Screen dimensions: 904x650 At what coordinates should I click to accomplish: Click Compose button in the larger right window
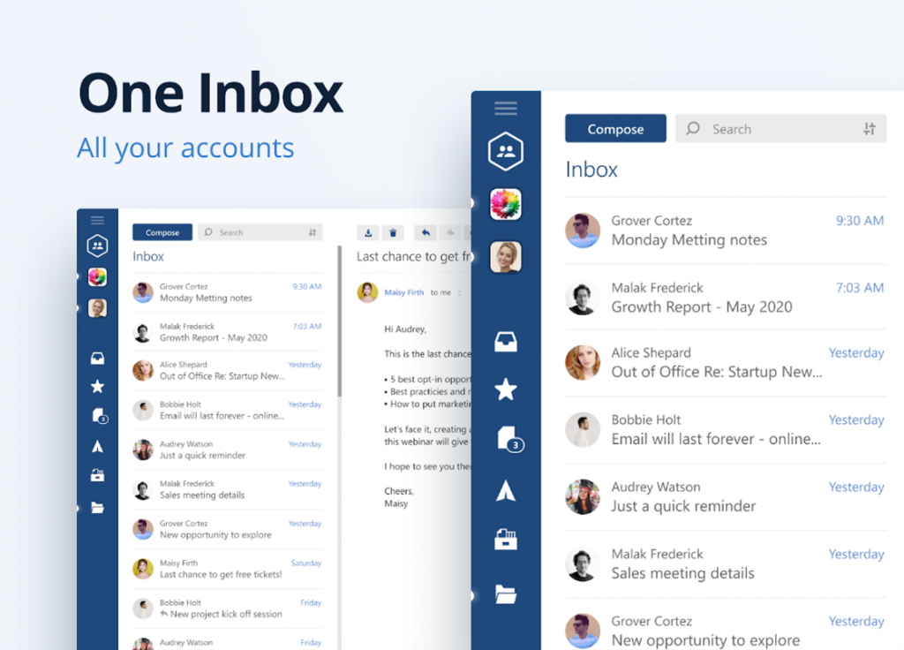[x=615, y=129]
